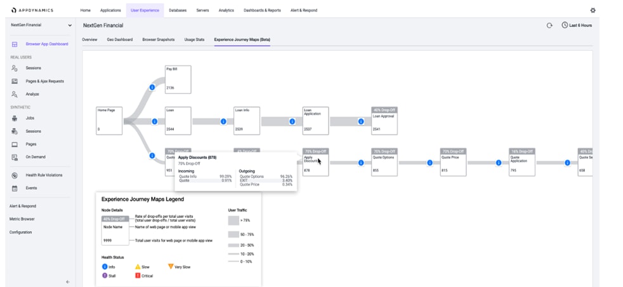The image size is (623, 287).
Task: Select the Quote Options node
Action: (x=384, y=162)
